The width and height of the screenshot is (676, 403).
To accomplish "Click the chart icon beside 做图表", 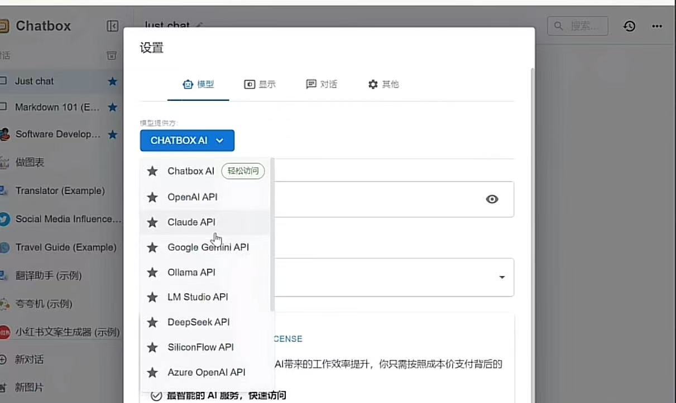I will 4,163.
